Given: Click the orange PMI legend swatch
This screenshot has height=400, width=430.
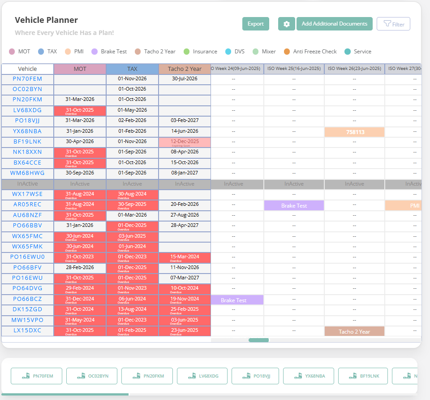Looking at the screenshot, I should (x=68, y=52).
